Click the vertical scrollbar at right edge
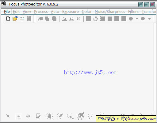The image size is (157, 123). [x=155, y=67]
